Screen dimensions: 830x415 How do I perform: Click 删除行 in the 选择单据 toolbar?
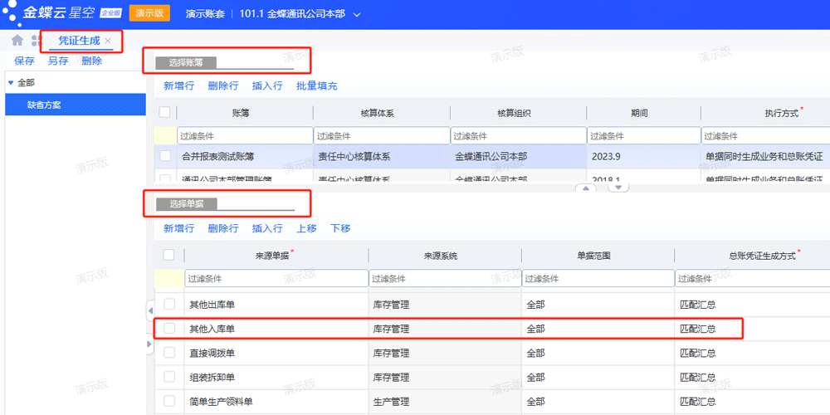(223, 228)
